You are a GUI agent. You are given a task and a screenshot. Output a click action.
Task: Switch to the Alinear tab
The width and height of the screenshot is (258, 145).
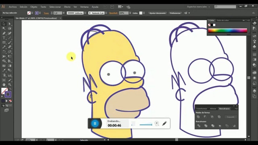pyautogui.click(x=213, y=109)
